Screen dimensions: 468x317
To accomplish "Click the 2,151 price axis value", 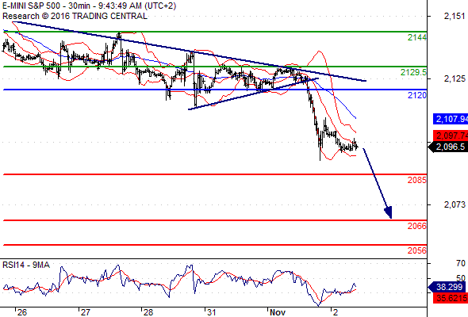I will tap(455, 16).
